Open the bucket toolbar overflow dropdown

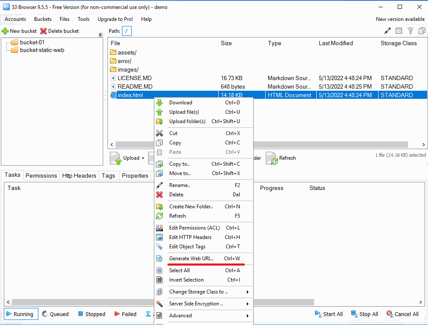point(101,35)
